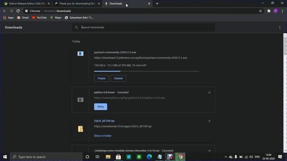Reload the Downloads page
The height and width of the screenshot is (161, 287).
click(x=18, y=11)
